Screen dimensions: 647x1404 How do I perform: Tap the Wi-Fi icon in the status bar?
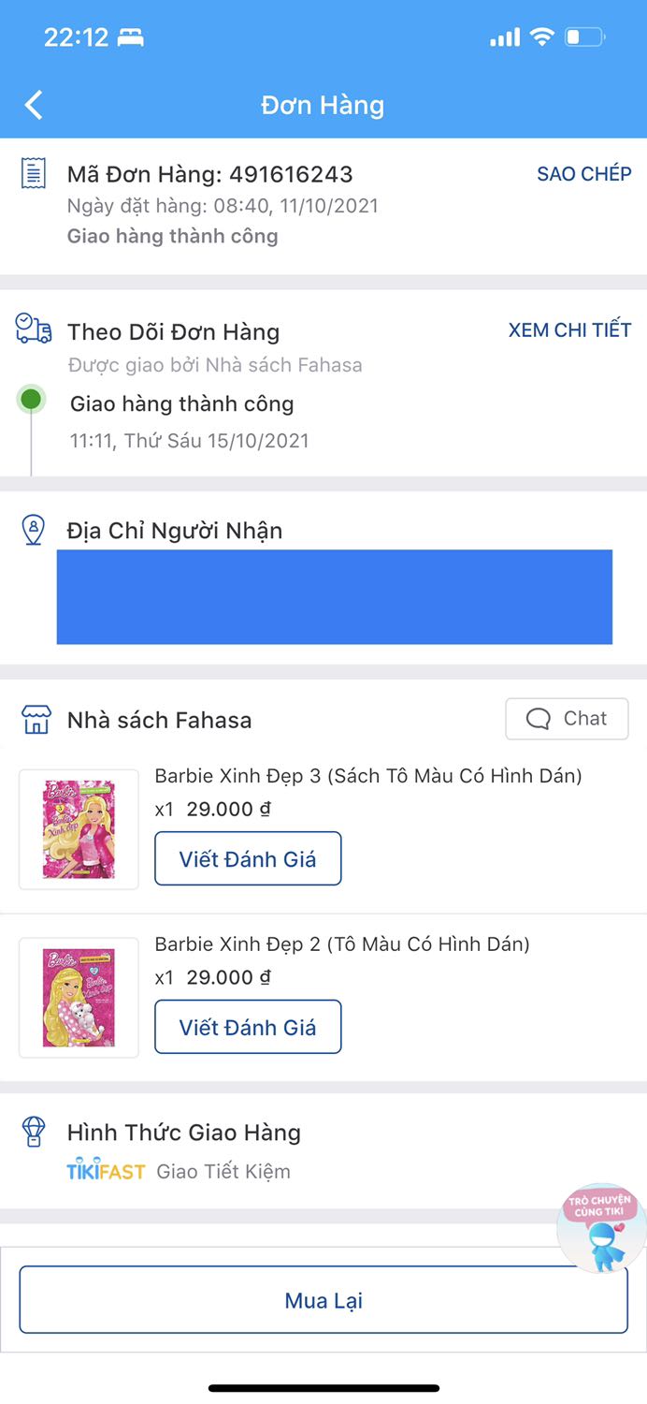tap(539, 36)
